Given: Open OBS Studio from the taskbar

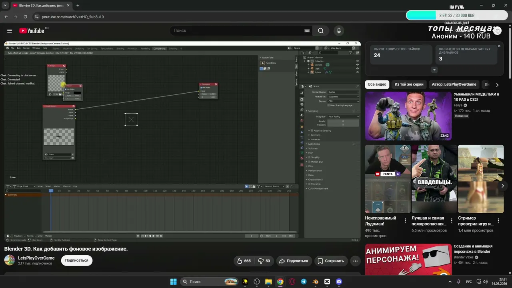Looking at the screenshot, I should [x=257, y=282].
